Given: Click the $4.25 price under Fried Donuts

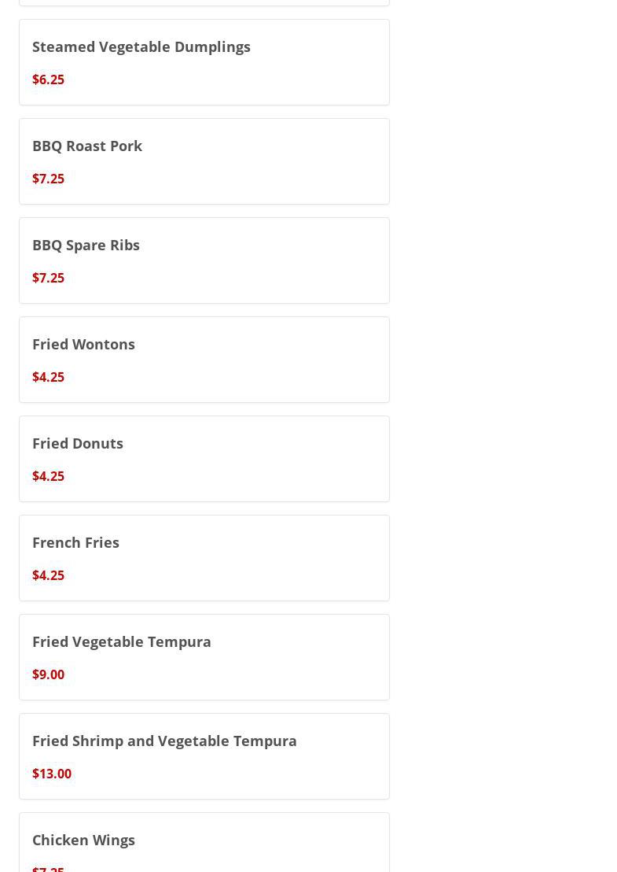Looking at the screenshot, I should [x=48, y=476].
